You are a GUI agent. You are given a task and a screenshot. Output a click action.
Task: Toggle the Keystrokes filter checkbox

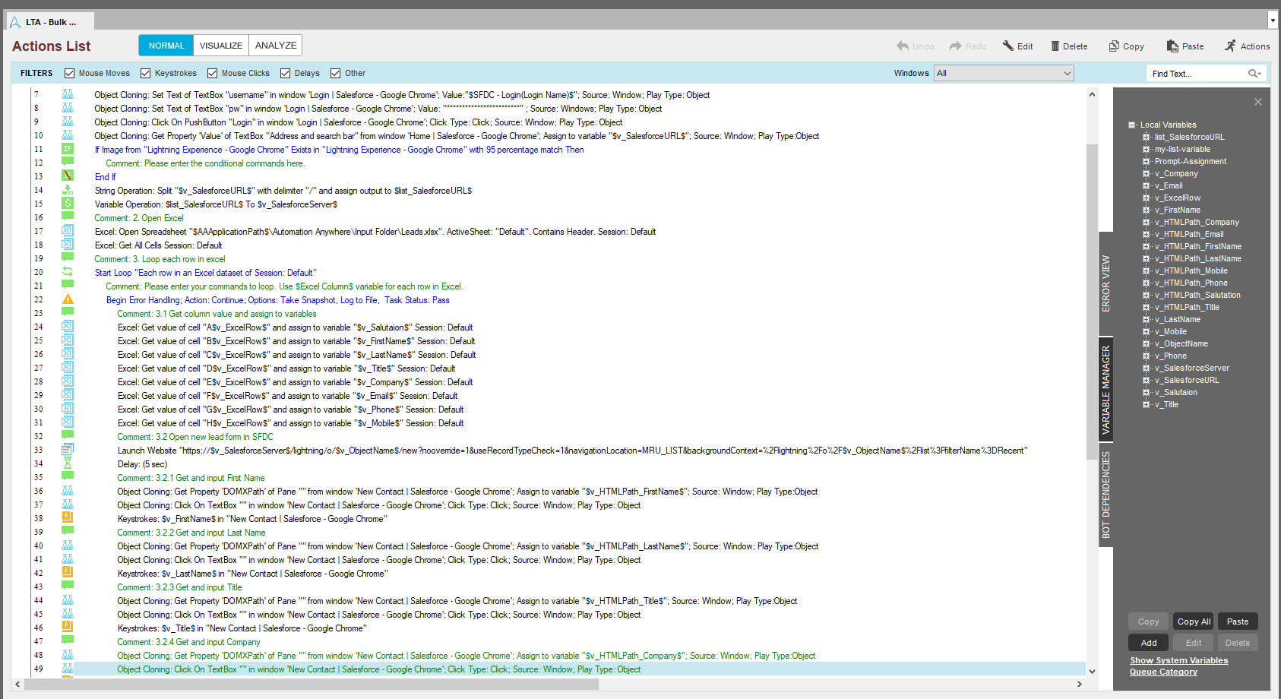click(146, 74)
